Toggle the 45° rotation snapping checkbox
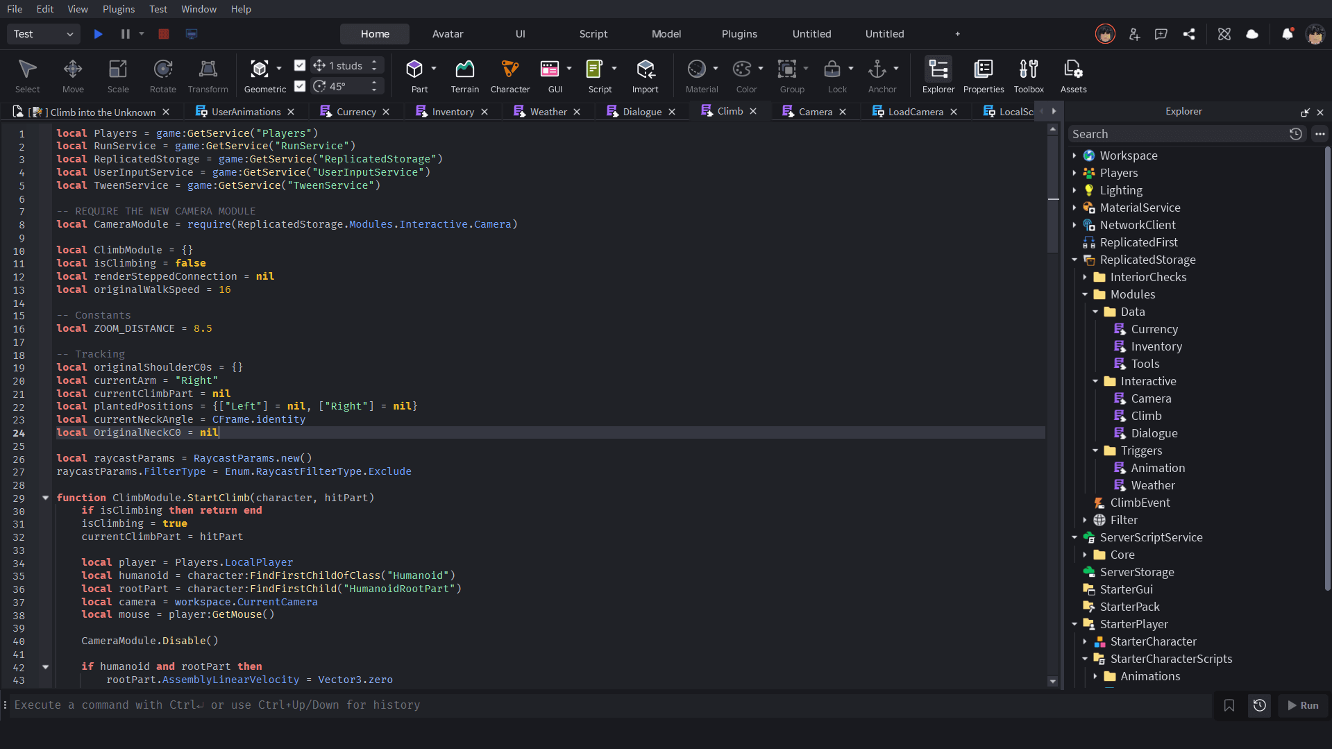The height and width of the screenshot is (749, 1332). click(300, 86)
